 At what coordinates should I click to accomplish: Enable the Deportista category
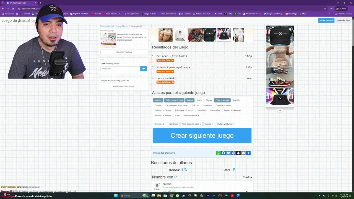(x=207, y=105)
